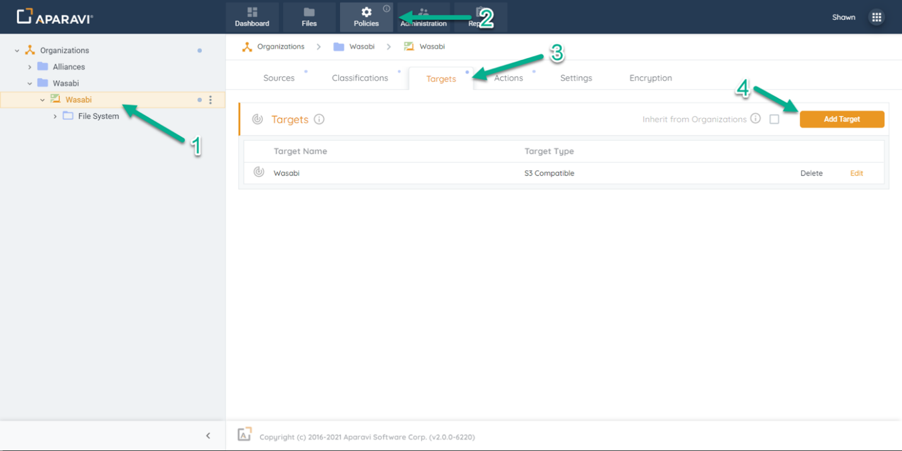This screenshot has height=451, width=902.
Task: Click the S3 Compatible cell
Action: click(549, 173)
